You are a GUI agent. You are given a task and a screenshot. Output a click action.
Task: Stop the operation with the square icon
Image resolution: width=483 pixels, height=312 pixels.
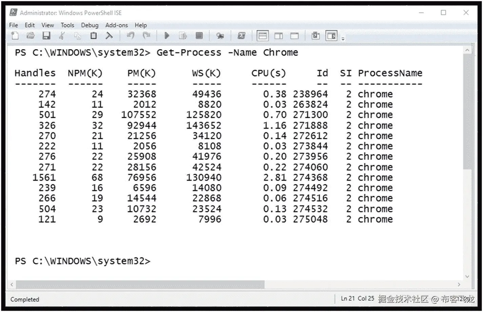[x=199, y=36]
